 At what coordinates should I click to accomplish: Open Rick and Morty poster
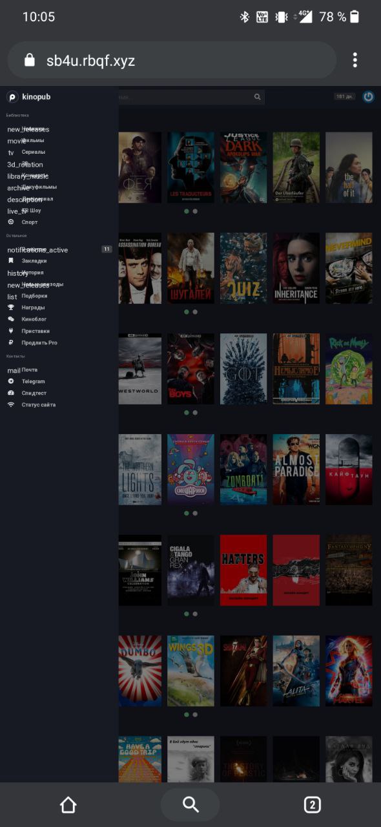click(x=349, y=369)
